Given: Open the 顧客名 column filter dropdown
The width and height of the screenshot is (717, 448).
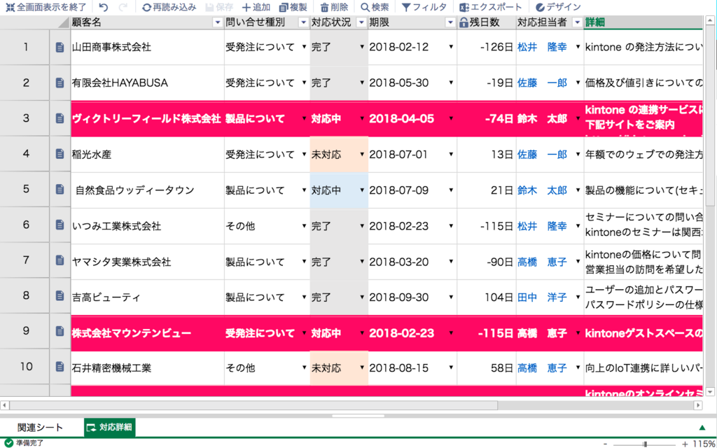Looking at the screenshot, I should pyautogui.click(x=217, y=22).
